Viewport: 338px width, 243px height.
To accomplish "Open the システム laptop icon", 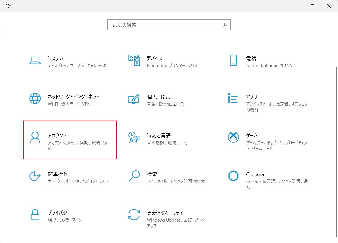I will pyautogui.click(x=35, y=60).
